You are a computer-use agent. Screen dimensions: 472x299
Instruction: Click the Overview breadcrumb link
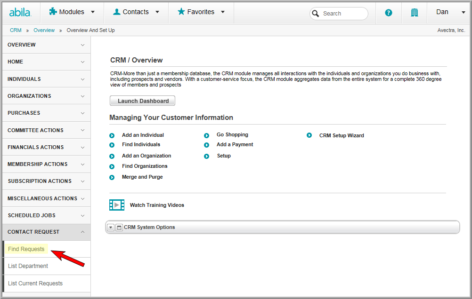[44, 31]
